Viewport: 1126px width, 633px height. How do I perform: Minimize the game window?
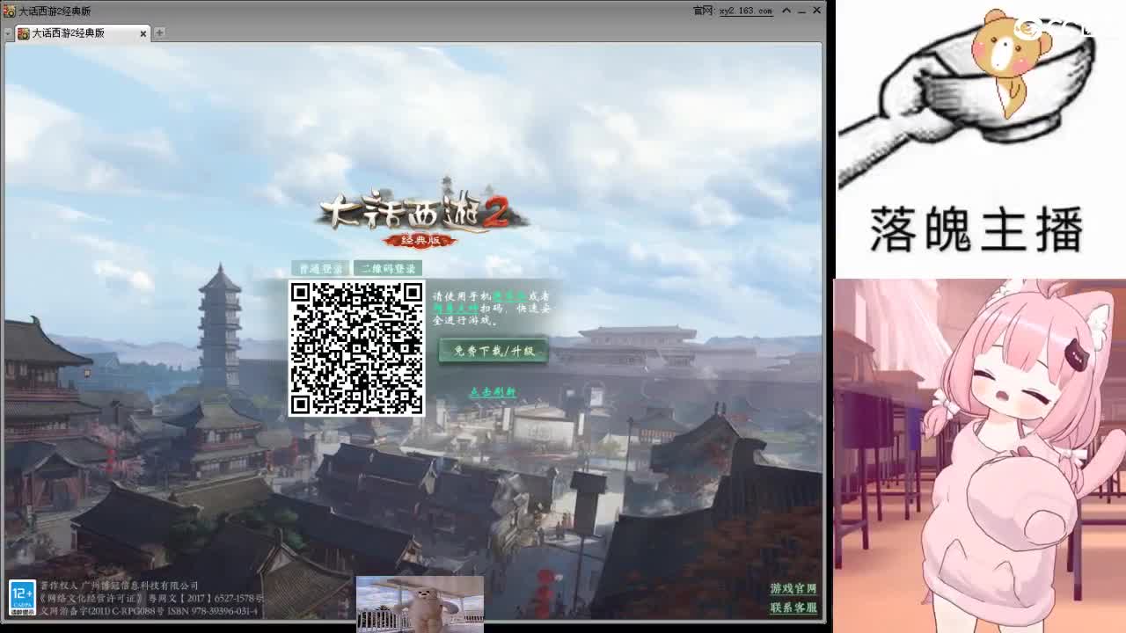[801, 11]
